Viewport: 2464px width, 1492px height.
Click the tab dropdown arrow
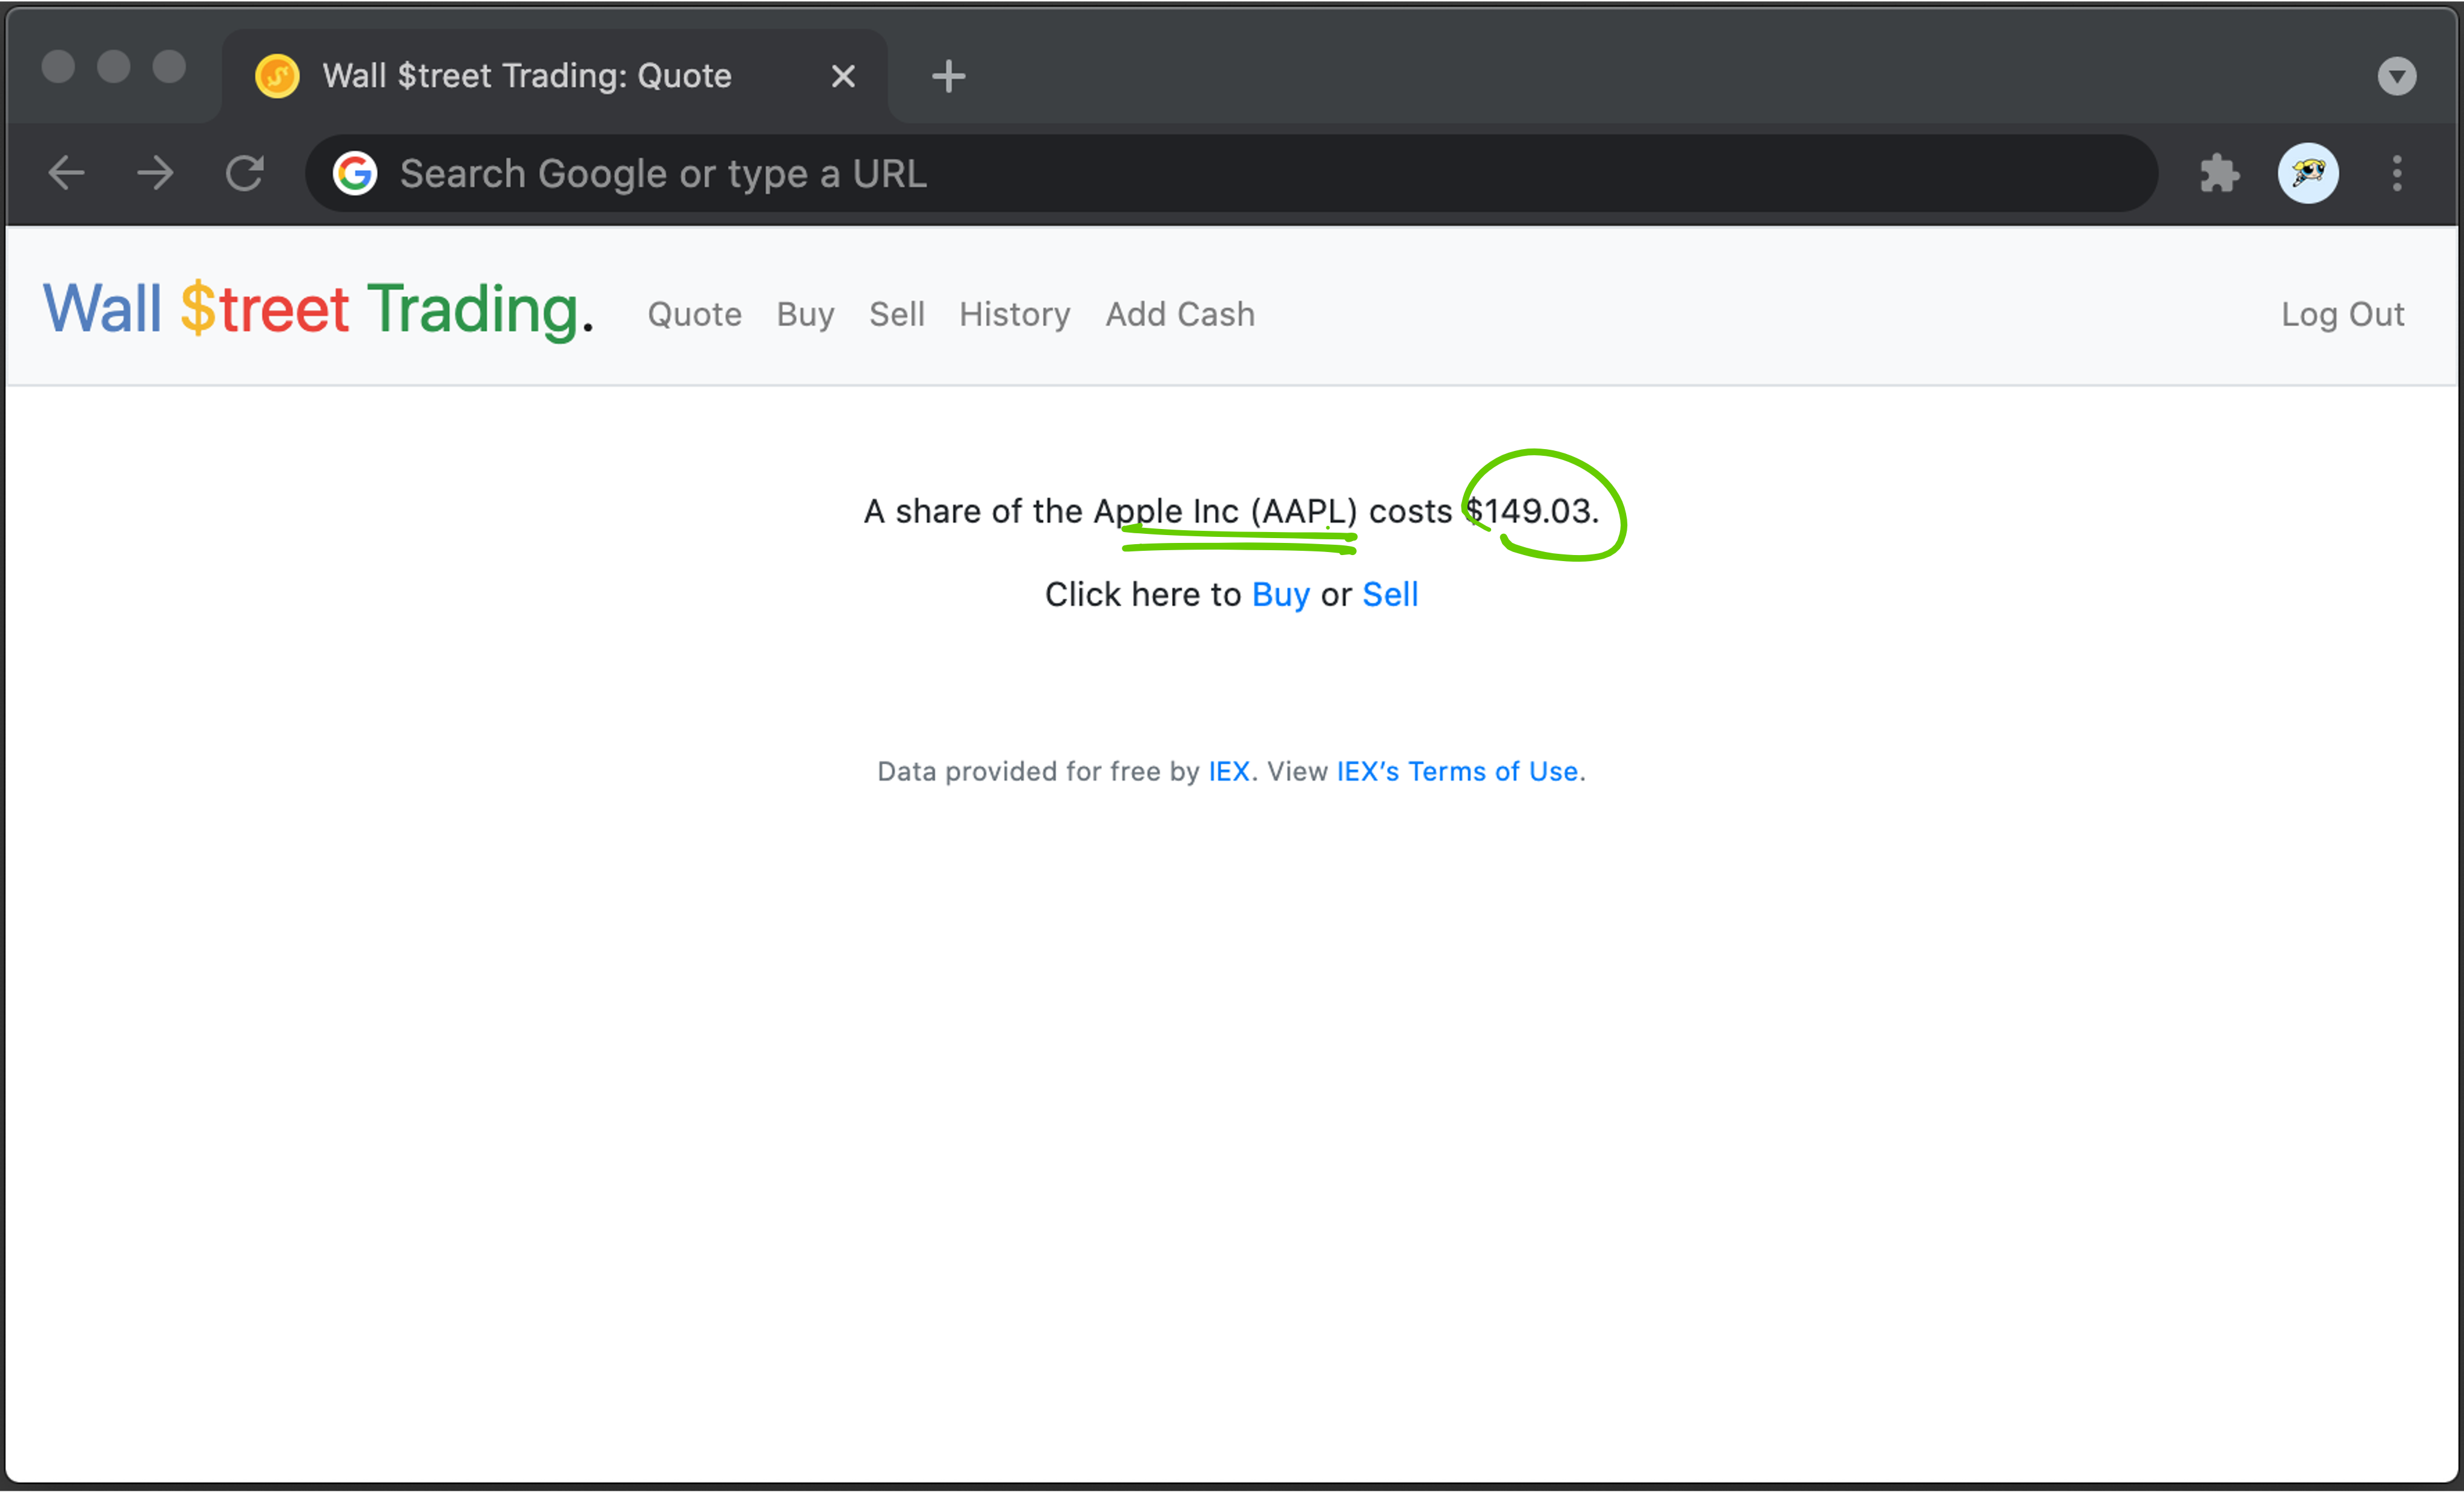(2397, 74)
